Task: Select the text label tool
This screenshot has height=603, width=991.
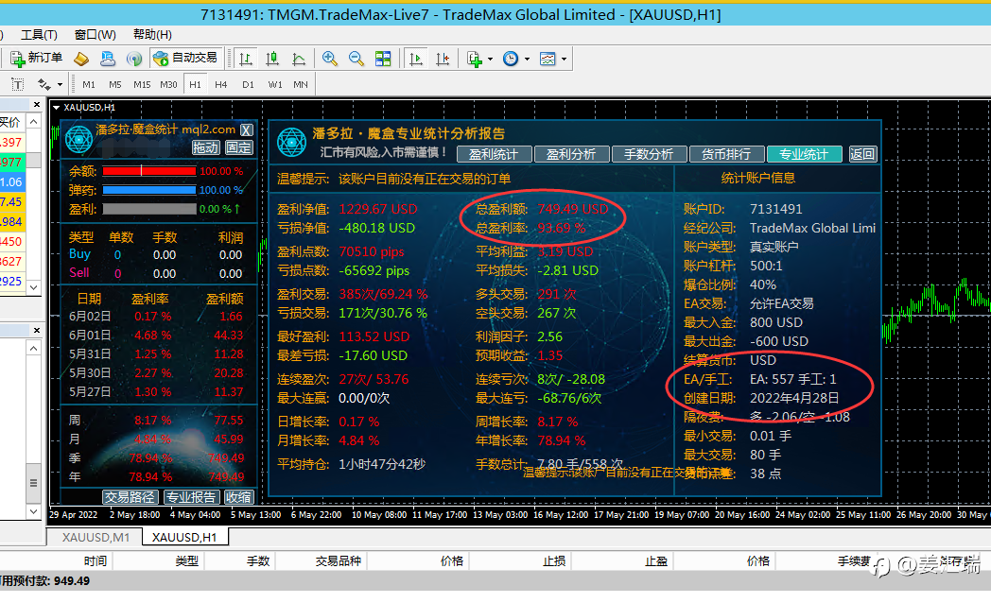Action: point(18,84)
